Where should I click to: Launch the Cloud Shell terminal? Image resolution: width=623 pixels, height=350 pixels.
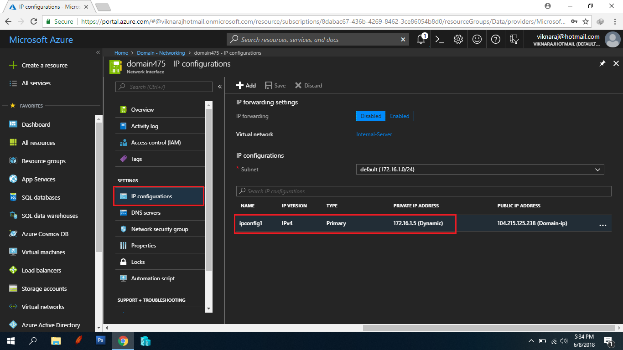[x=439, y=39]
